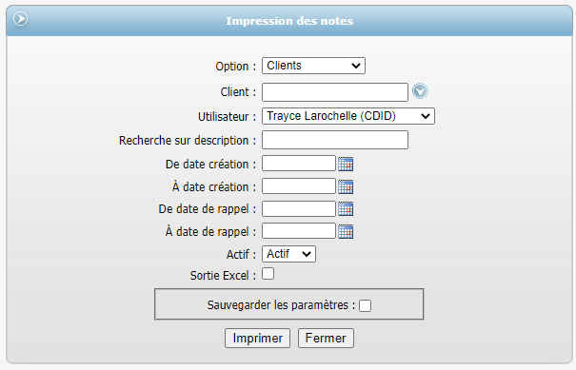The image size is (576, 370).
Task: Focus the Client text field
Action: click(x=335, y=92)
